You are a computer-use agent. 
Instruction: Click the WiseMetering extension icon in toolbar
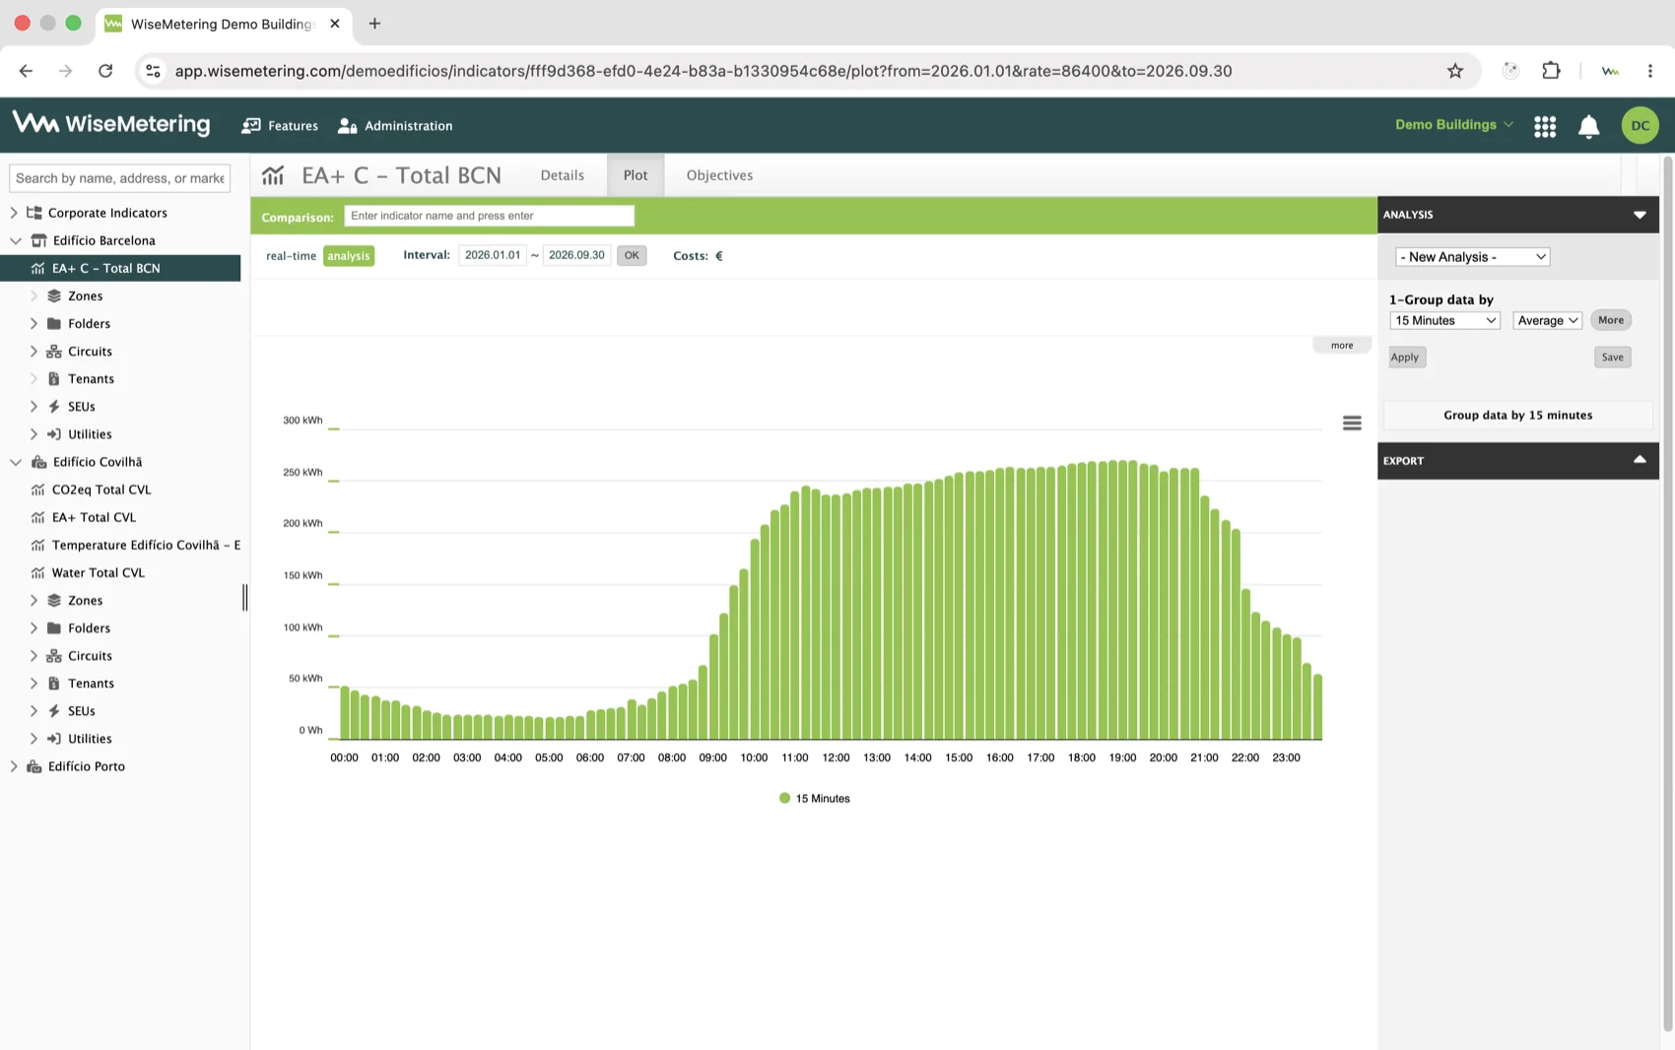tap(1610, 71)
